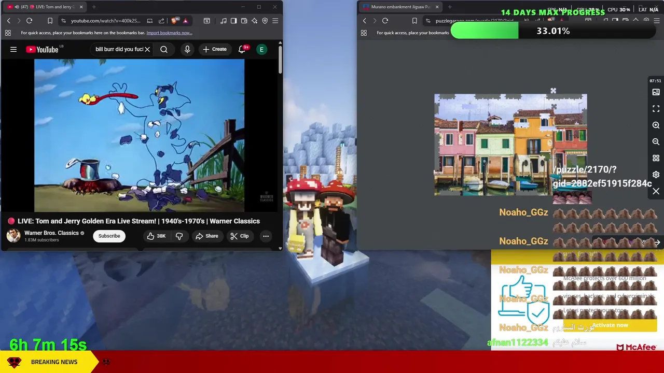Zoom in on the puzzle
This screenshot has width=664, height=373.
[656, 125]
